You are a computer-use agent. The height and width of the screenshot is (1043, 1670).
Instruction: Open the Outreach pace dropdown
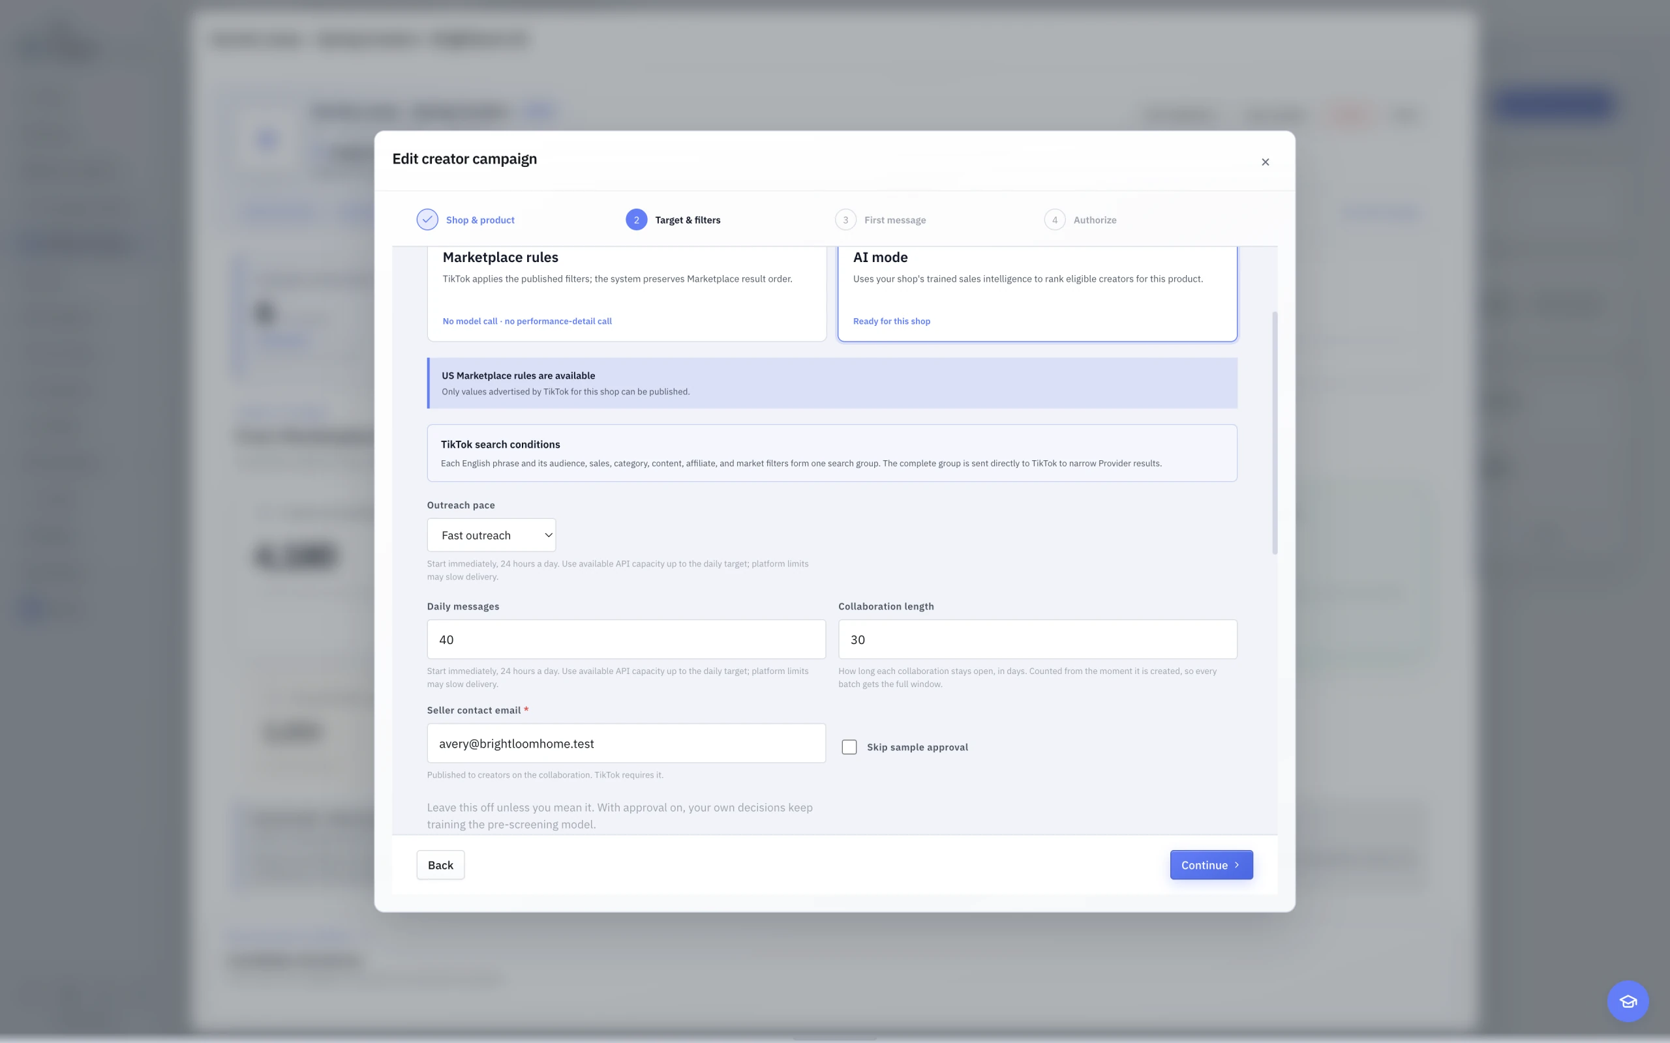(491, 535)
